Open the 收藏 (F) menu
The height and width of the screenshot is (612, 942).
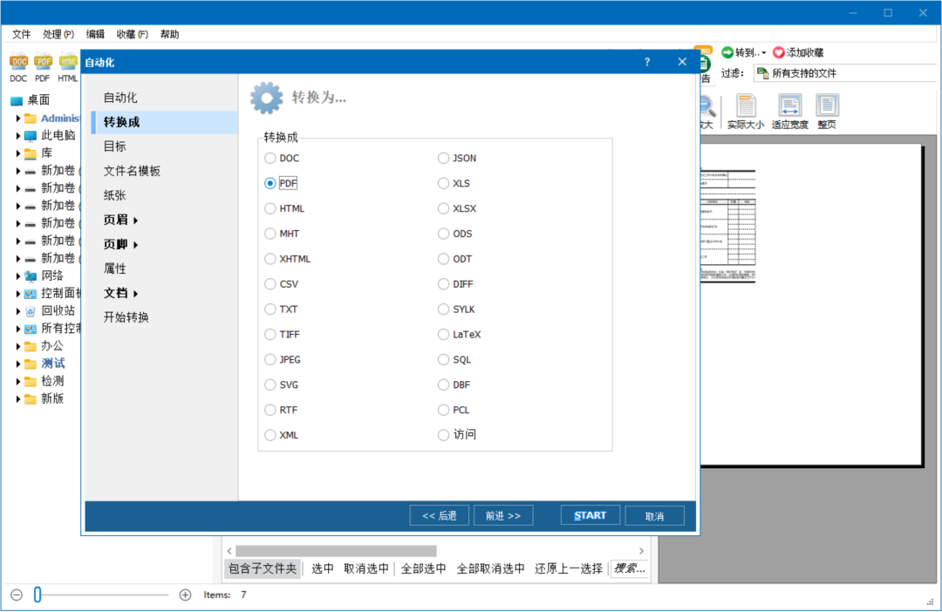pos(133,34)
